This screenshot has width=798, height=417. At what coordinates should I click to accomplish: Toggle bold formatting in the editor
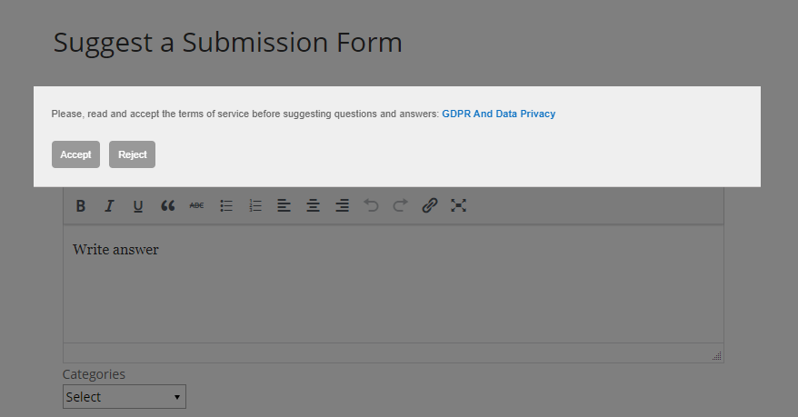click(x=80, y=206)
